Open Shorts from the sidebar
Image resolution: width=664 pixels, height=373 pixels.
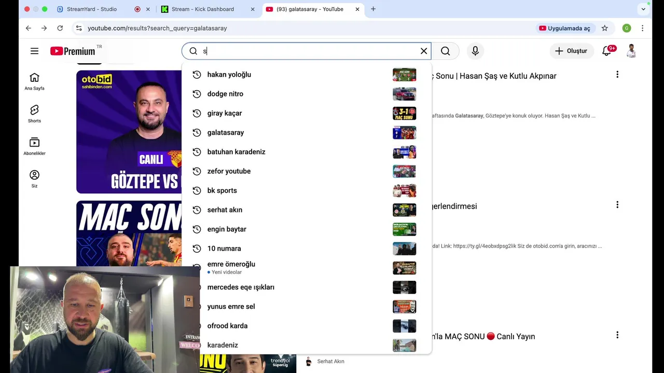click(x=34, y=114)
